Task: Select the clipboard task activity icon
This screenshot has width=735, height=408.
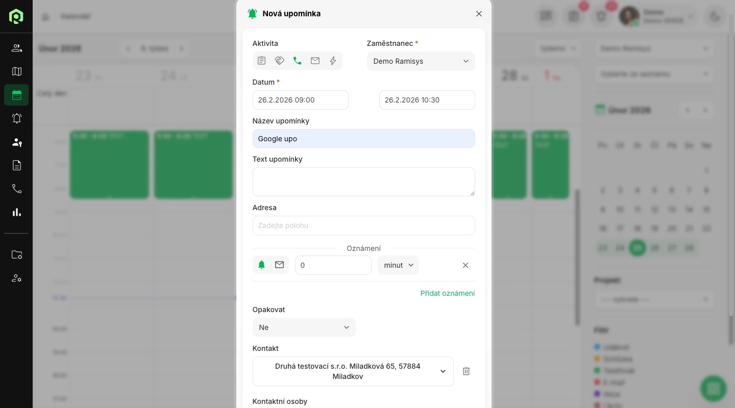Action: coord(262,61)
